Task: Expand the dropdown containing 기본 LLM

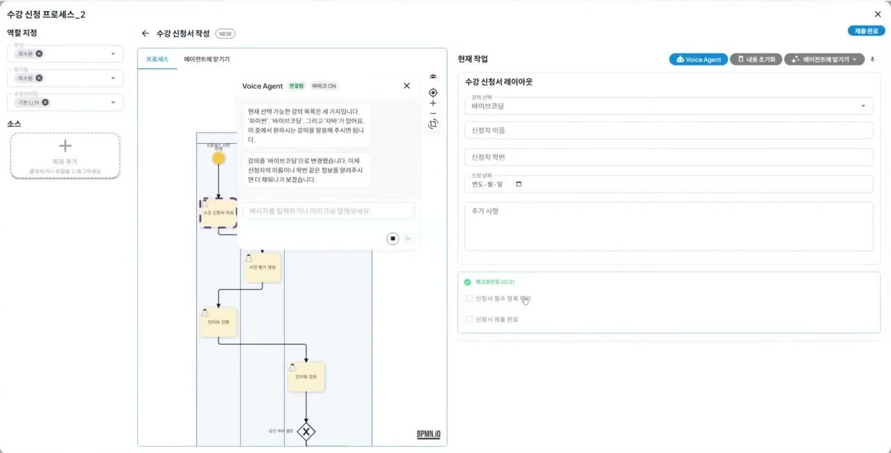Action: tap(113, 102)
